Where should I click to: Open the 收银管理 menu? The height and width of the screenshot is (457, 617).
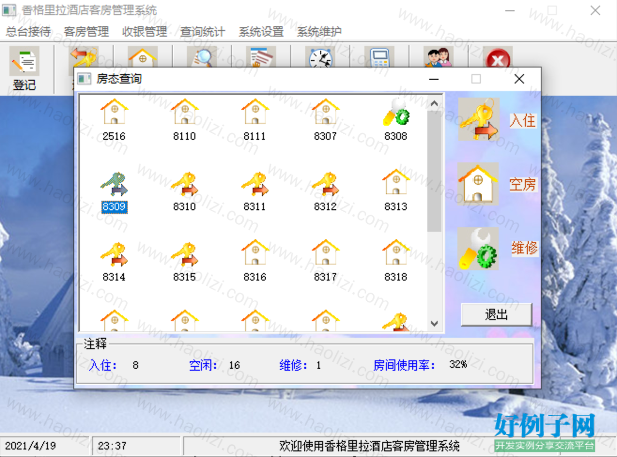[x=145, y=31]
